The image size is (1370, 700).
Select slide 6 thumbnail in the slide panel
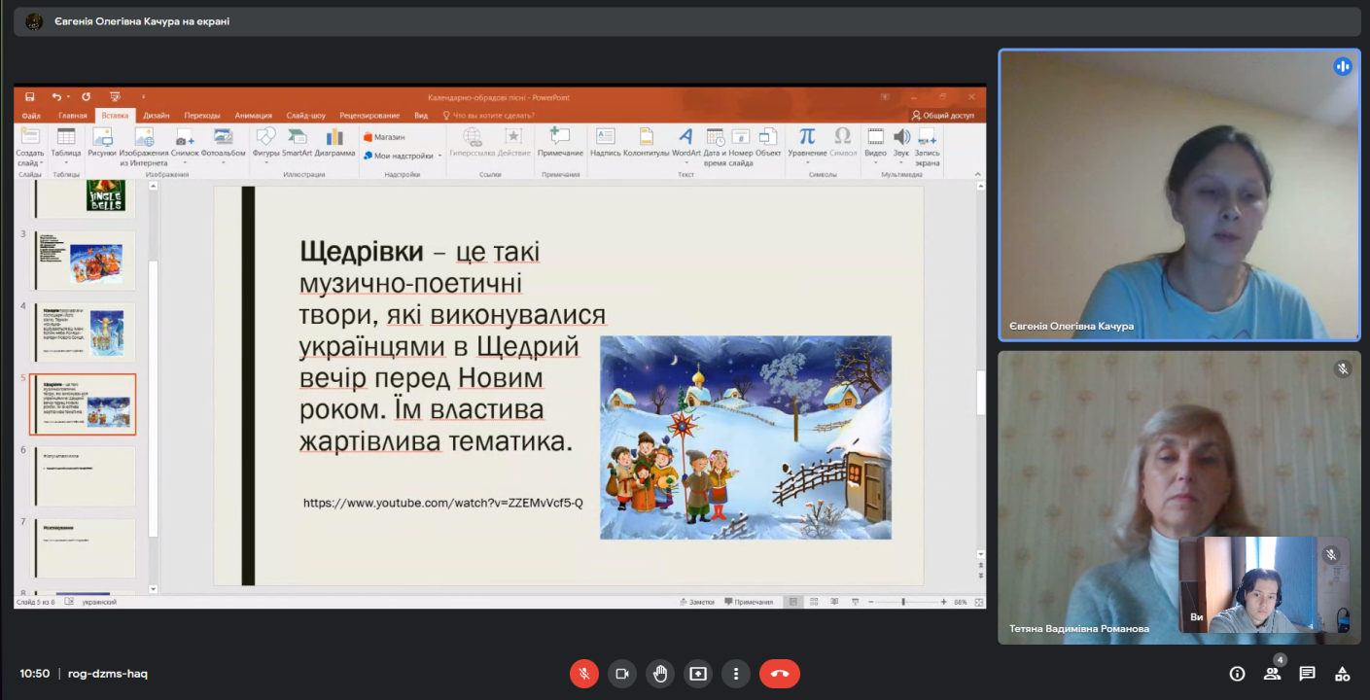85,475
